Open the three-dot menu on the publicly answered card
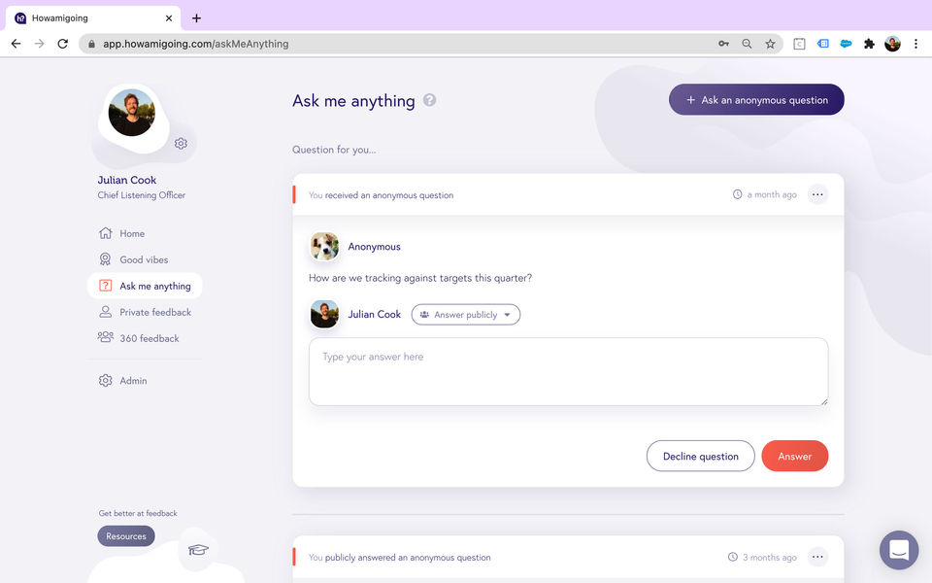The image size is (932, 583). tap(817, 557)
